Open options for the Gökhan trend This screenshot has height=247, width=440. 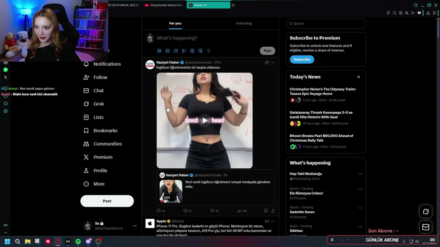pos(360,227)
